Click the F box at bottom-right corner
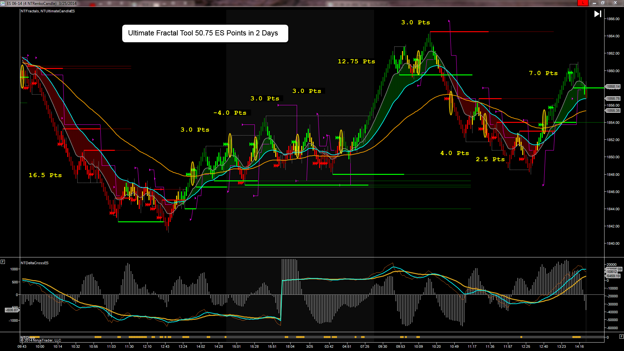This screenshot has height=351, width=624. pos(621,336)
